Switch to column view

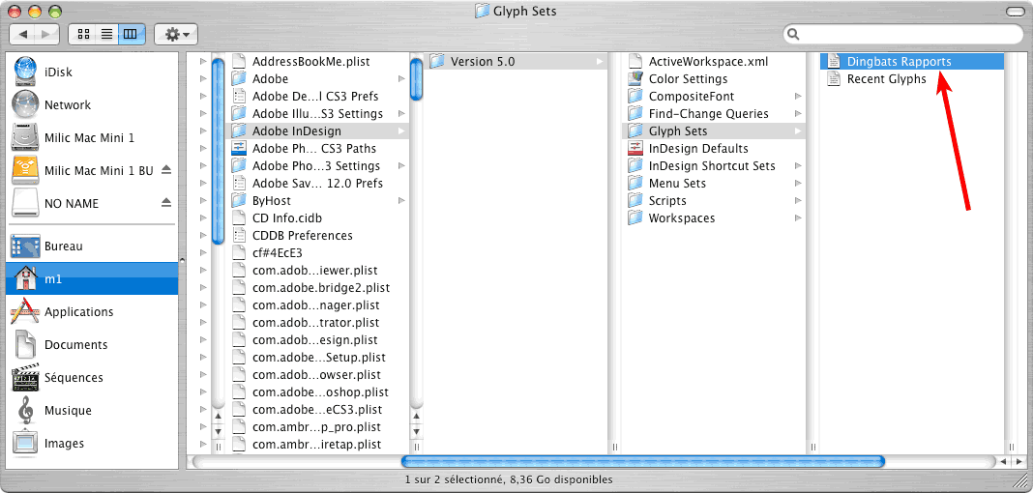click(x=131, y=34)
